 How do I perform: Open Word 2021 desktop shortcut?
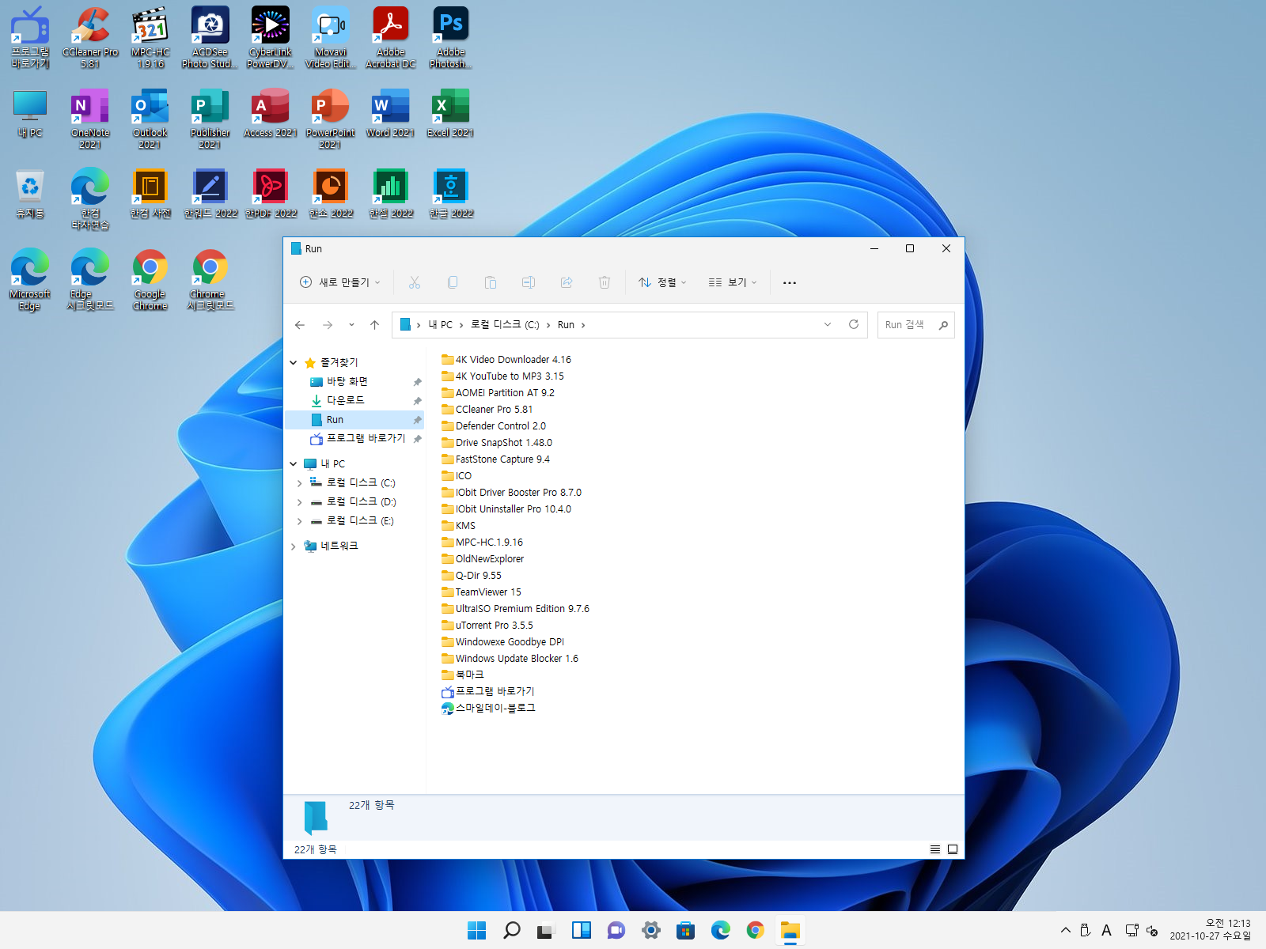click(x=390, y=114)
